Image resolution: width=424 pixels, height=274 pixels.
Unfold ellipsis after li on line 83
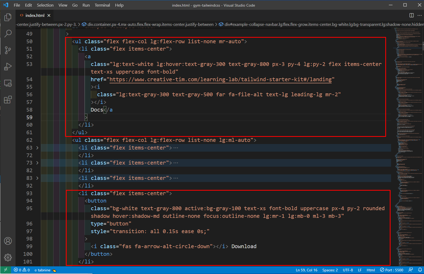pyautogui.click(x=176, y=178)
